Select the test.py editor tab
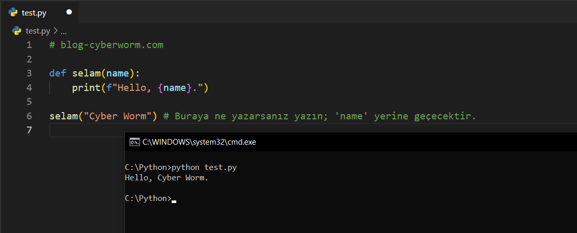 [34, 12]
